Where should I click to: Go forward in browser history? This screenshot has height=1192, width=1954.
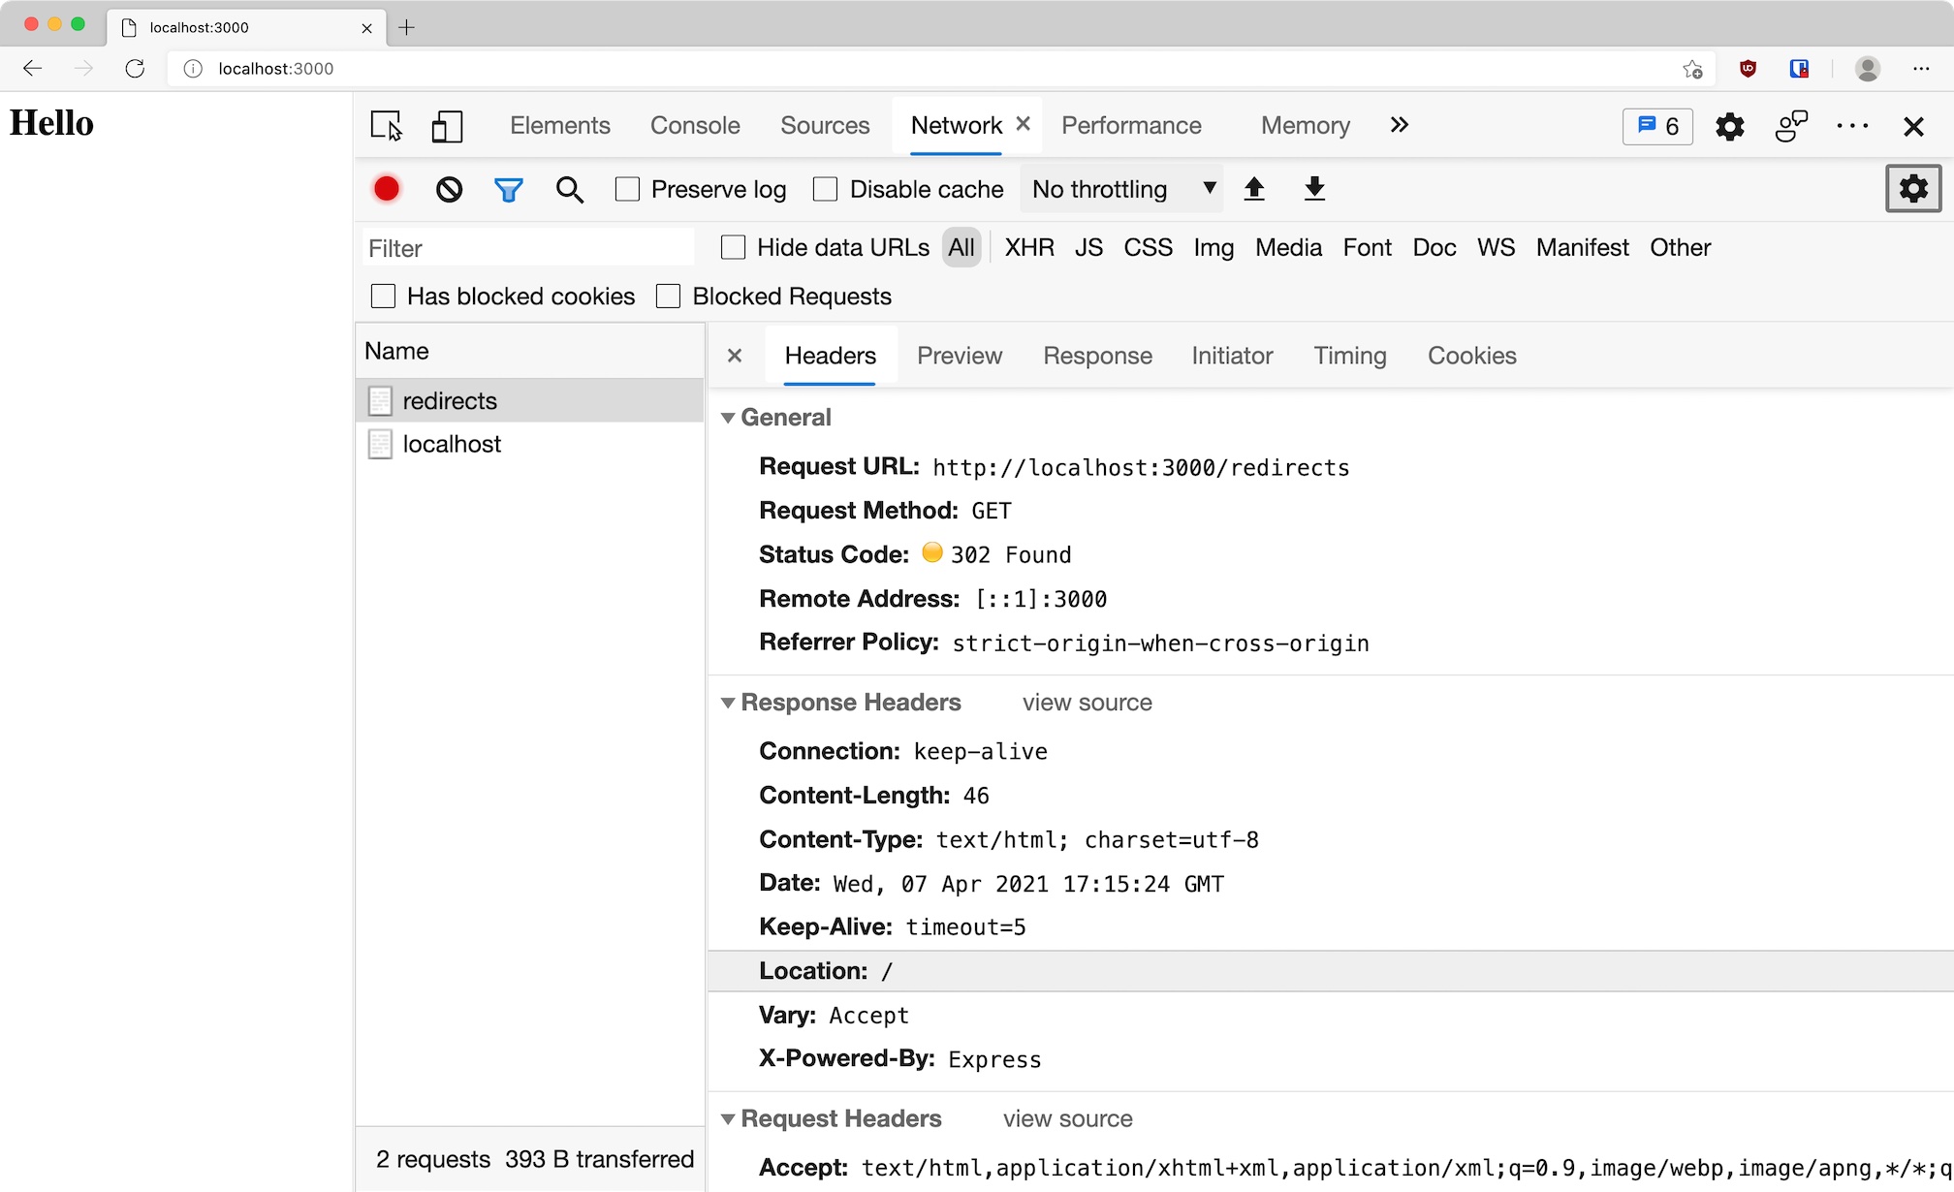[83, 68]
